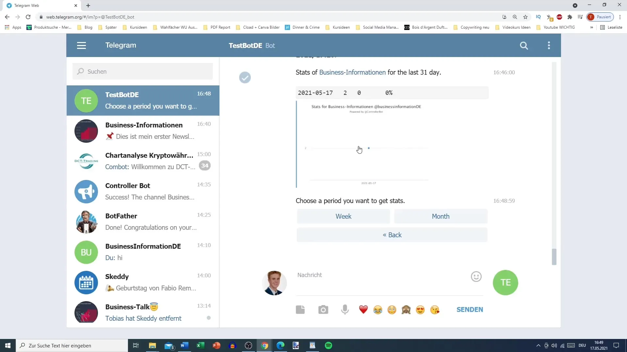
Task: Click the emoji smiley face icon
Action: tap(476, 277)
